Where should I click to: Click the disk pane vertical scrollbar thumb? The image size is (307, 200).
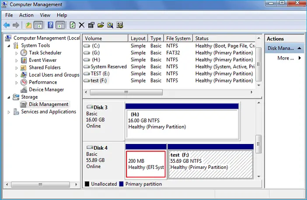258,144
